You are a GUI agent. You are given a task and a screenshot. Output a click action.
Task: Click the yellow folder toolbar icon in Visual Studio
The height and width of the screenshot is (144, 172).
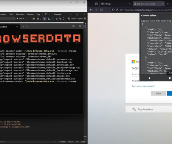(34, 19)
